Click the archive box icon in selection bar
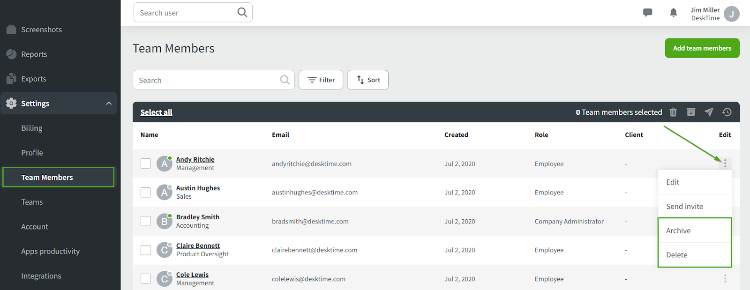The height and width of the screenshot is (290, 750). pos(691,112)
